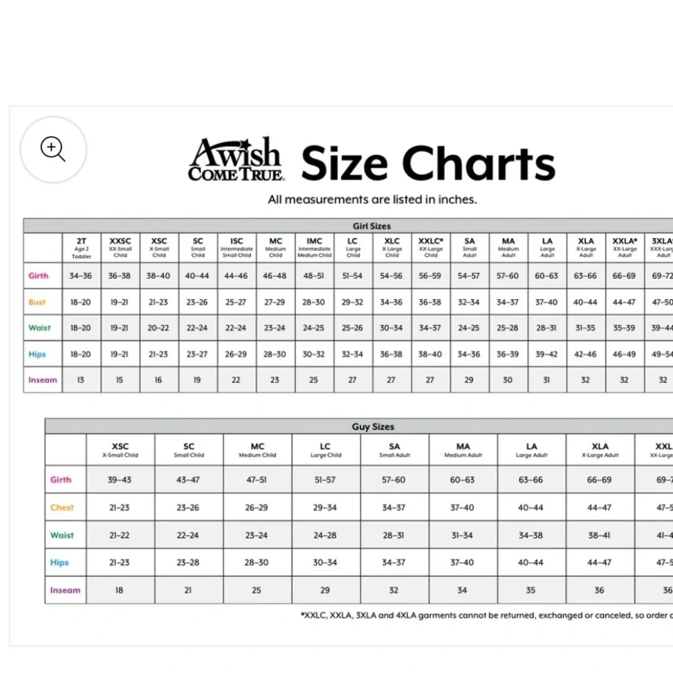The image size is (673, 673).
Task: Click the Chest row label in Guy Sizes
Action: coord(62,507)
